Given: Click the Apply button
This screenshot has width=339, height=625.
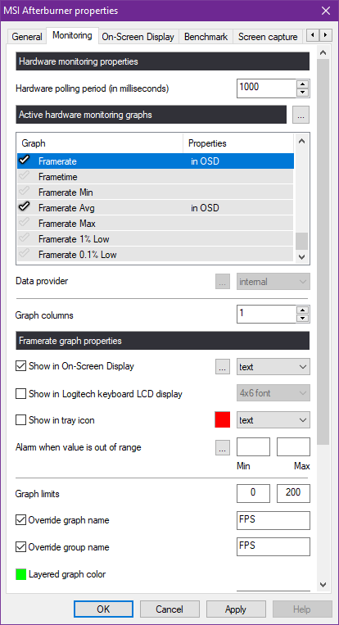Looking at the screenshot, I should [236, 609].
